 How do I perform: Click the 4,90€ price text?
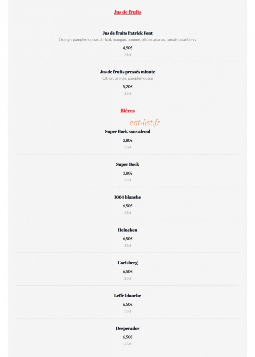(x=128, y=48)
